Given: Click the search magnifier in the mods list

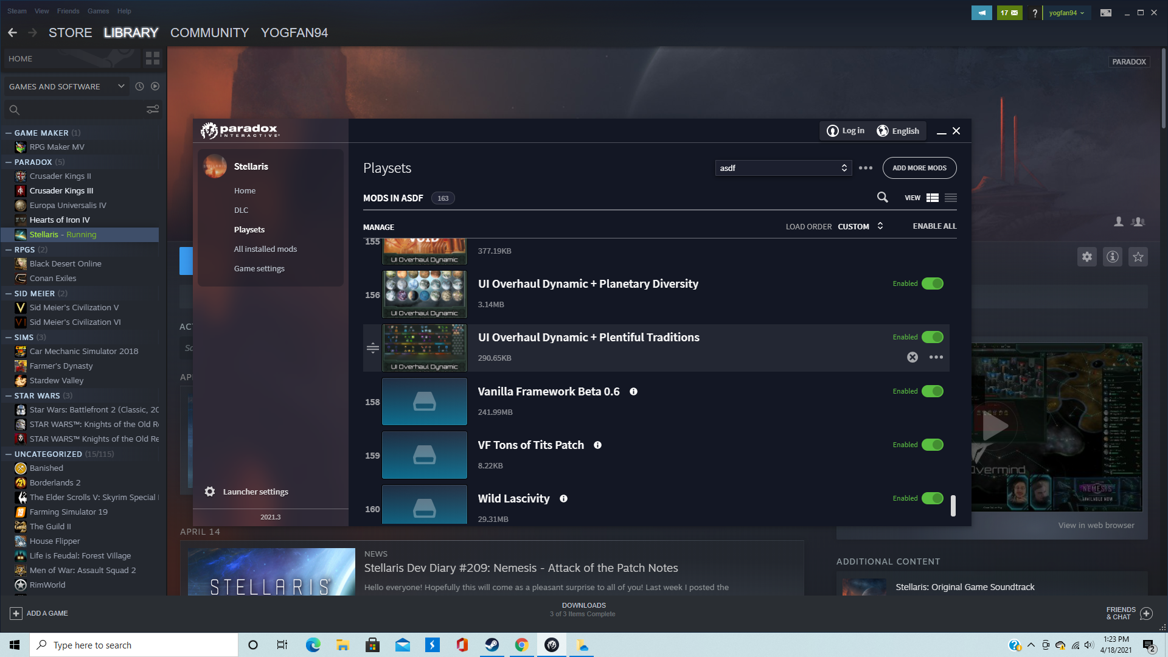Looking at the screenshot, I should coord(882,197).
